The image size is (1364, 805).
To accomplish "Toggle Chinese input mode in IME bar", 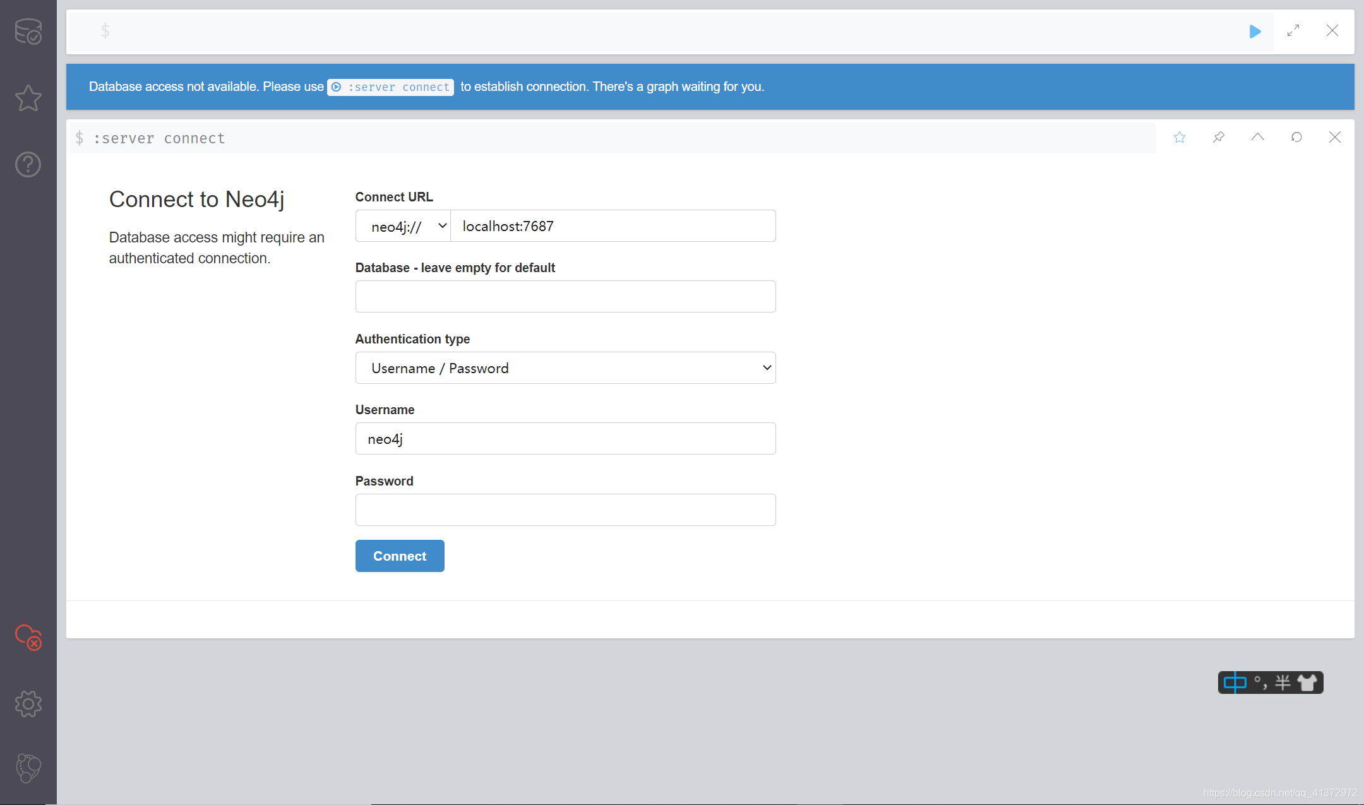I will coord(1235,683).
